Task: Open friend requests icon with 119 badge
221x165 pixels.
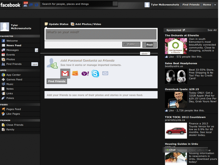Action: pos(26,4)
